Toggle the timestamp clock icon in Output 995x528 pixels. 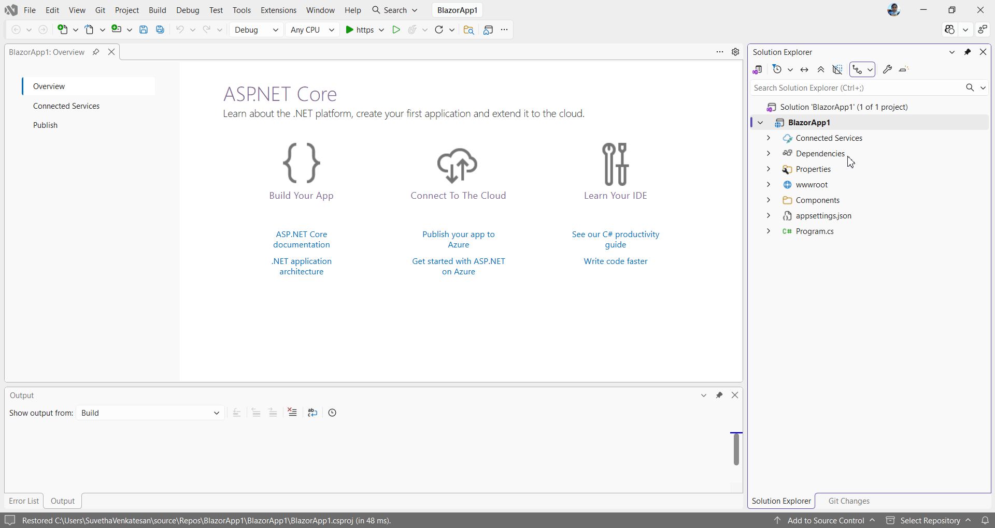(x=332, y=413)
